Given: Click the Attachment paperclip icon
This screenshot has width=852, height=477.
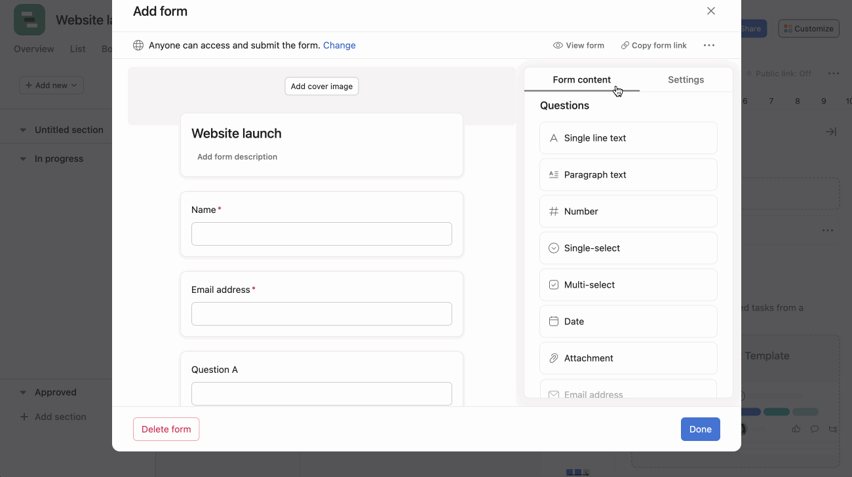Looking at the screenshot, I should 554,358.
